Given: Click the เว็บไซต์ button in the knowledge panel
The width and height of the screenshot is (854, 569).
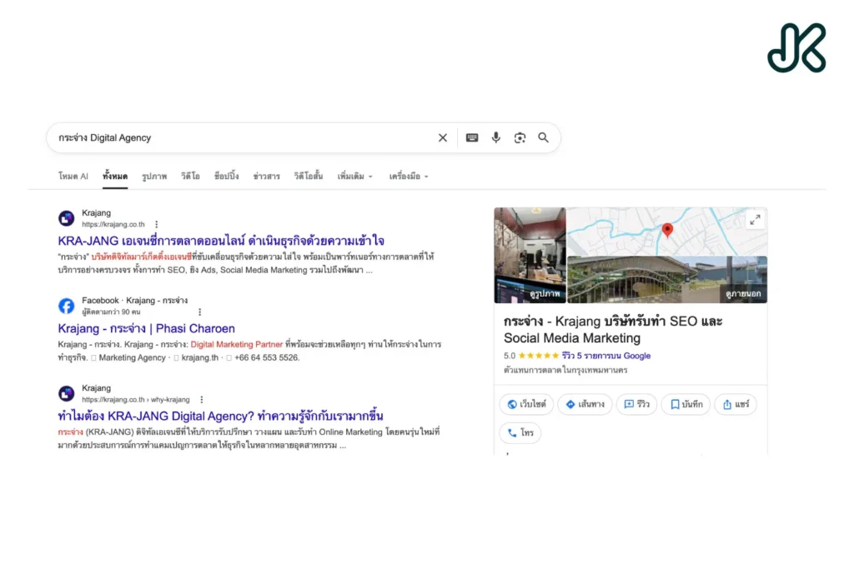Looking at the screenshot, I should (526, 404).
